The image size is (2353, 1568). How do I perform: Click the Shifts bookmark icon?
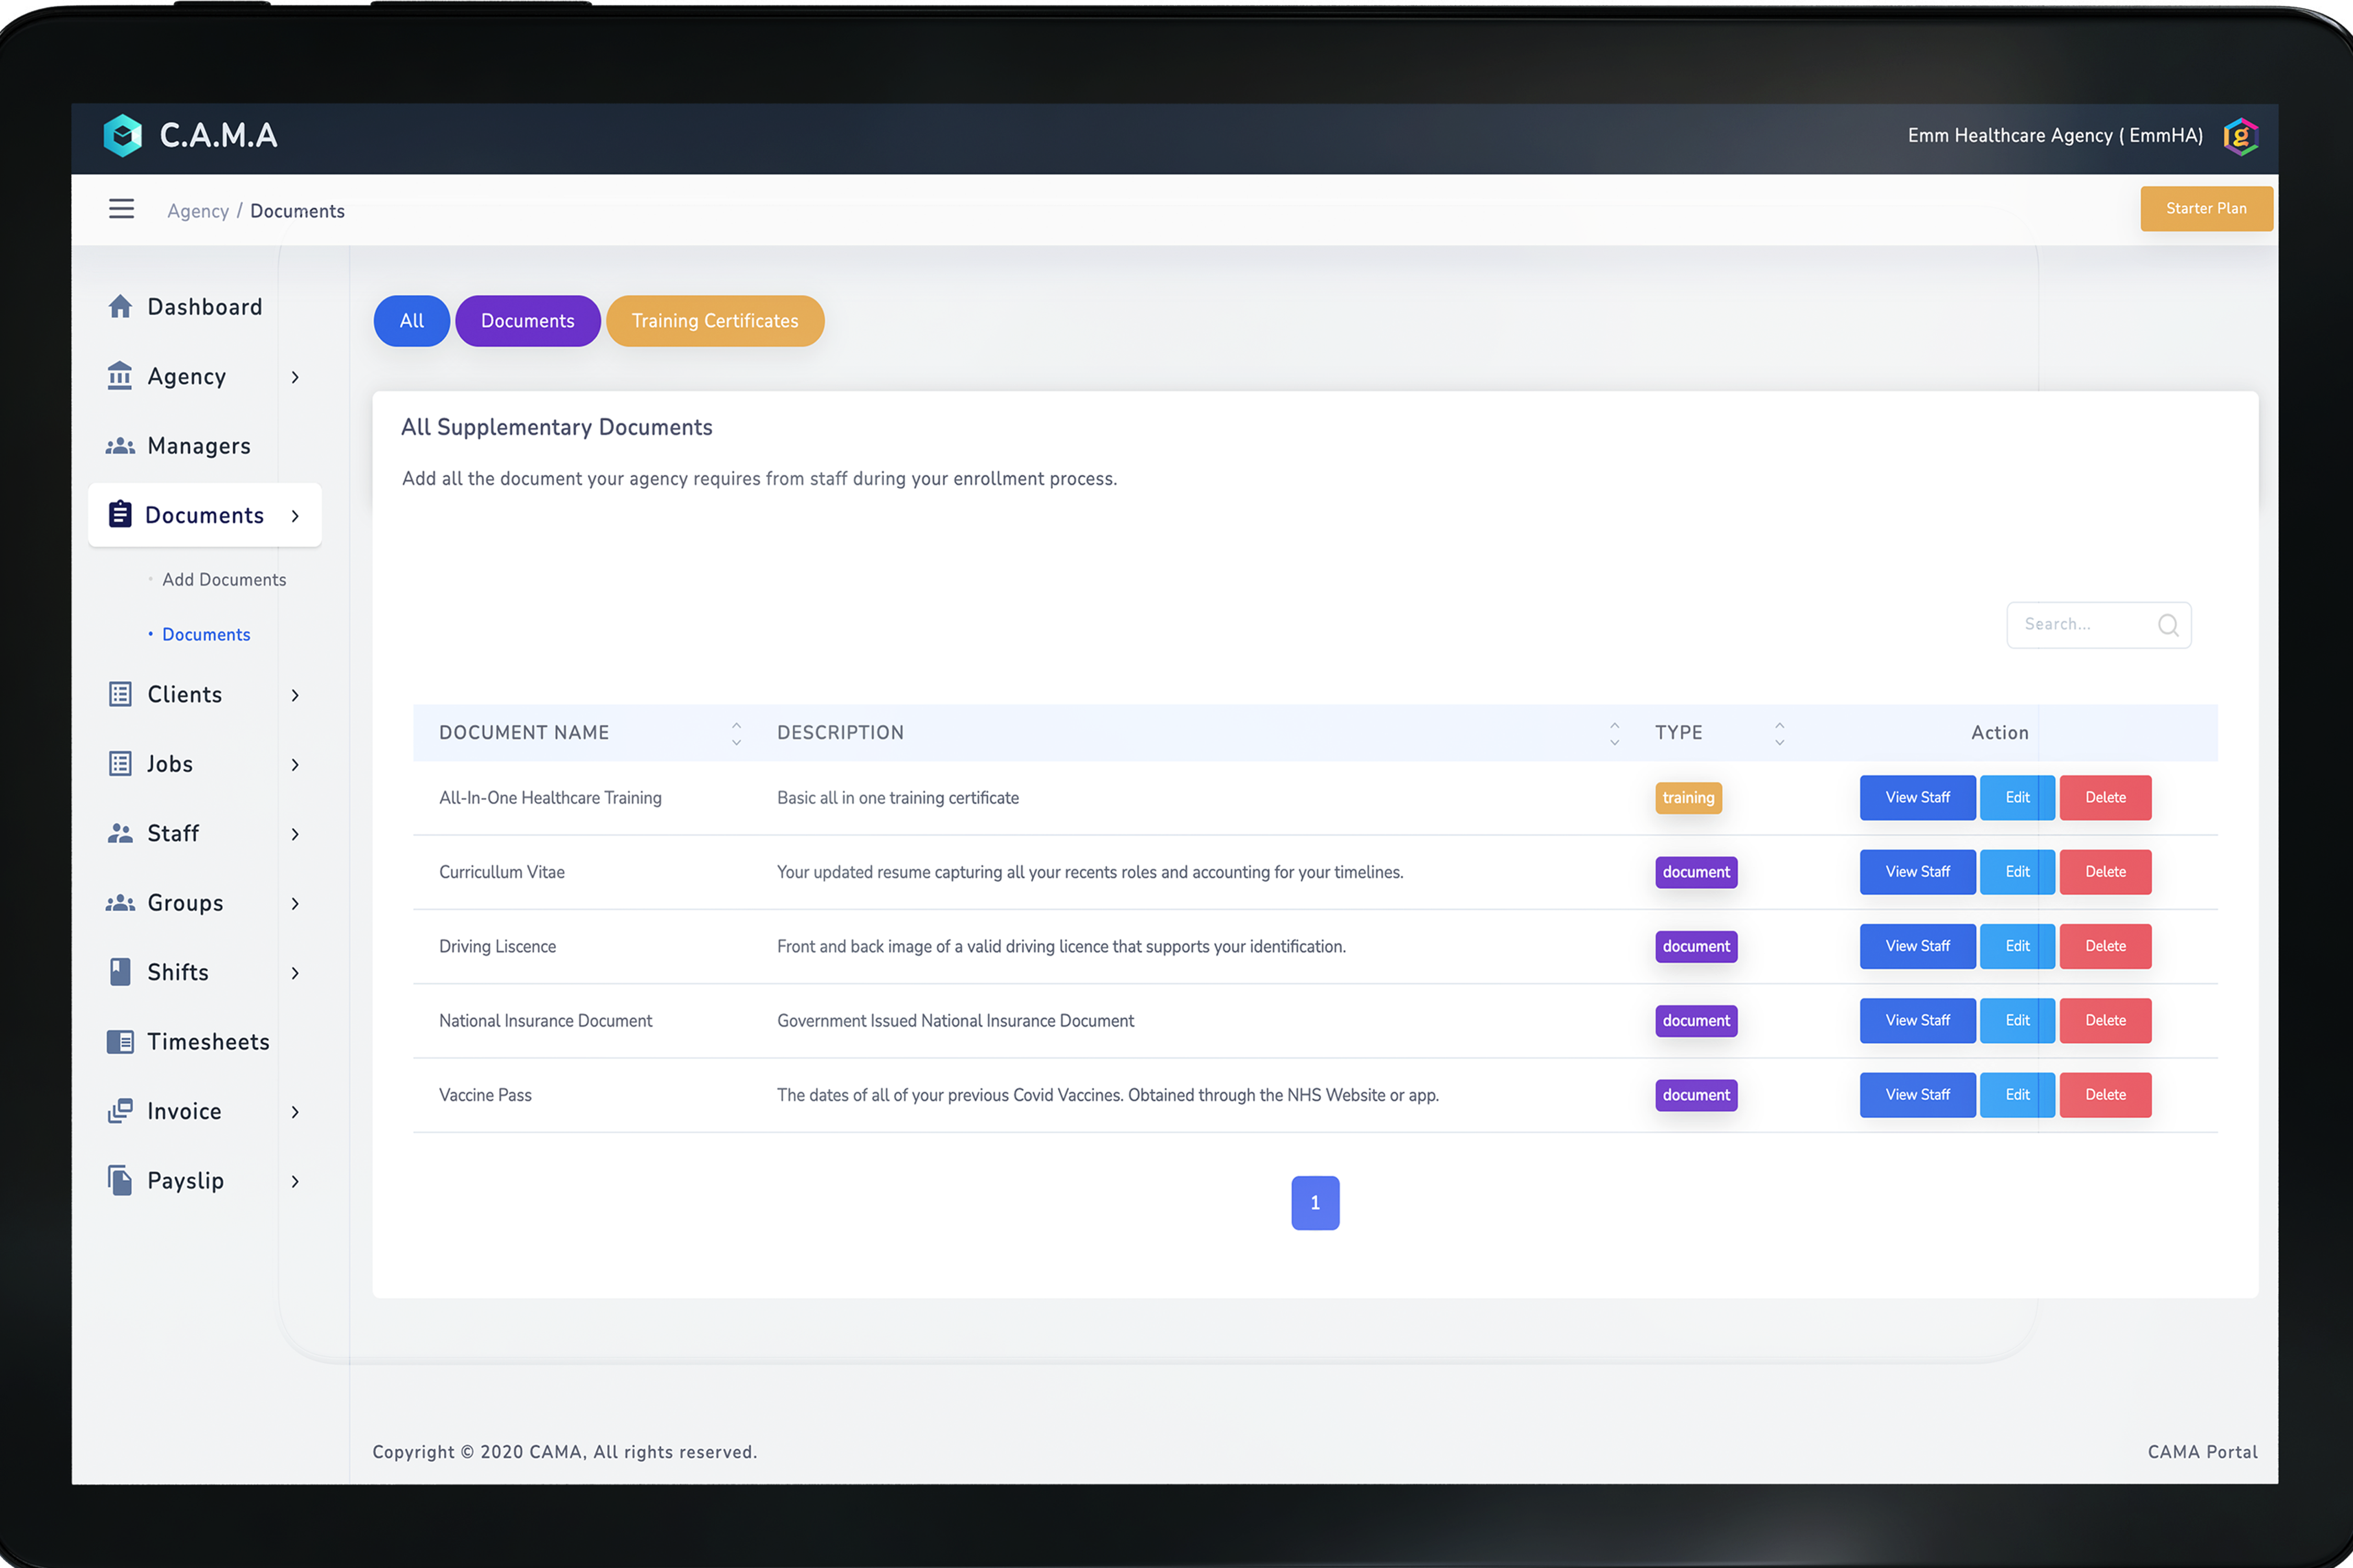(x=120, y=972)
